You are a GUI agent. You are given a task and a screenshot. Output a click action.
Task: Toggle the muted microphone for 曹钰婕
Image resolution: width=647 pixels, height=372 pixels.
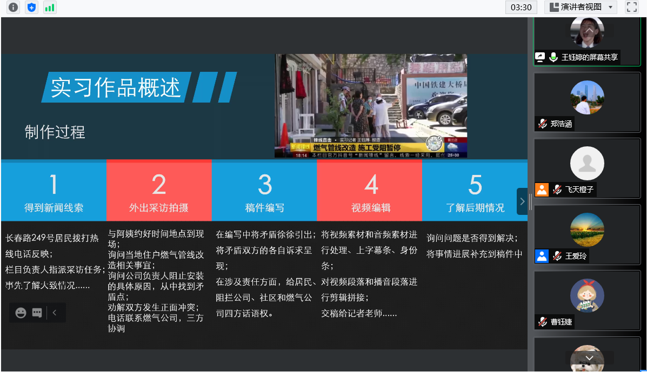click(542, 322)
